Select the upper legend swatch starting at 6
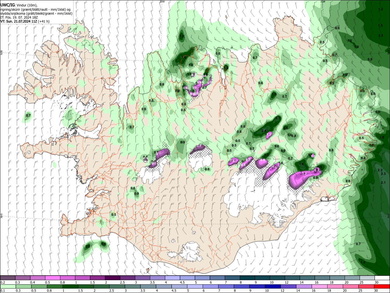Screen dimensions: 390x293 point(217,278)
